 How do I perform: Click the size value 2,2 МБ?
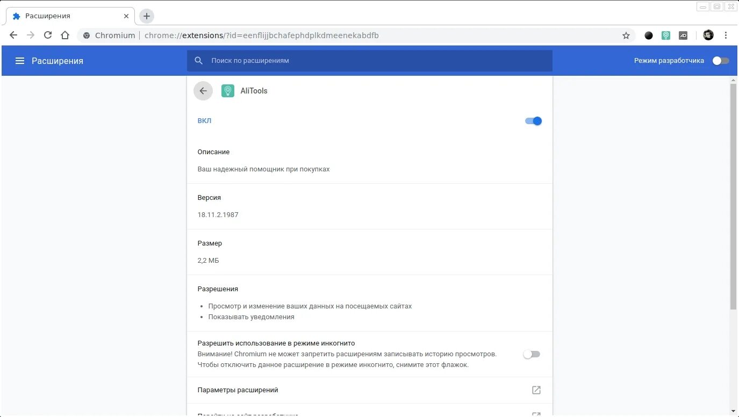point(208,261)
